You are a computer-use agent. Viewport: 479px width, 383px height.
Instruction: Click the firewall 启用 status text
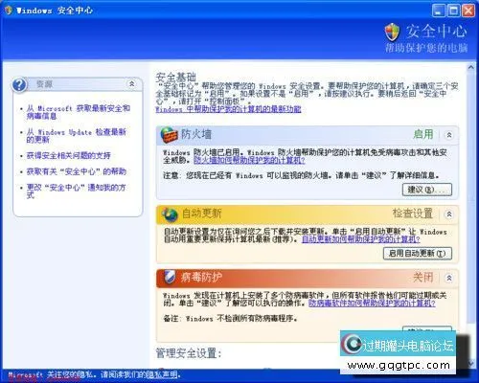(423, 134)
